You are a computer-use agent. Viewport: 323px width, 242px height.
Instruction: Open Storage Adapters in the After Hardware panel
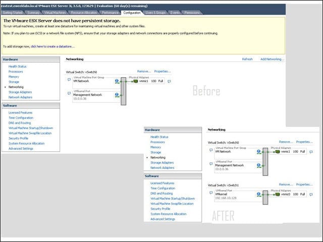click(162, 163)
